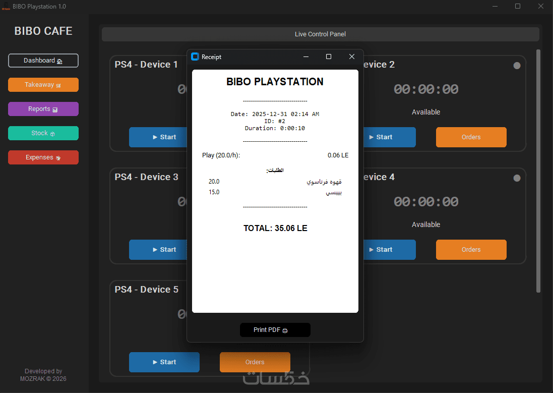The image size is (553, 393).
Task: Click Play (20.0/h): line label
Action: click(x=221, y=155)
